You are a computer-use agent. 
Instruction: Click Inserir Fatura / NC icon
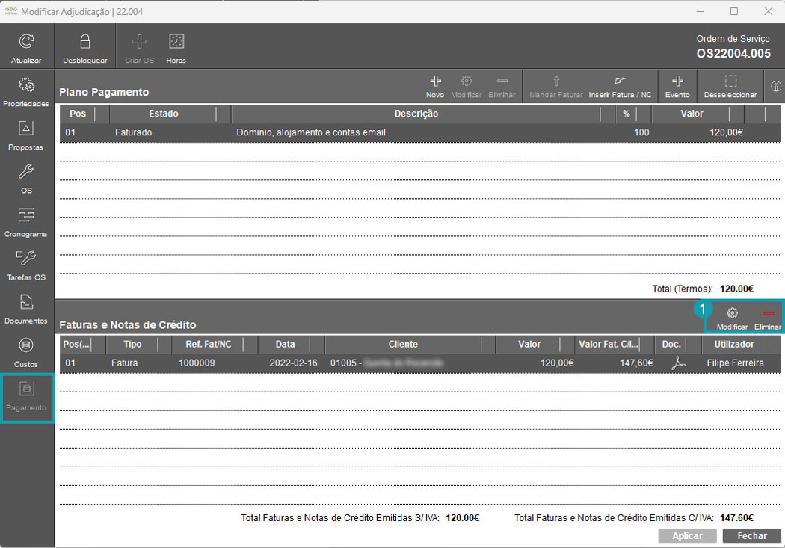pos(621,81)
